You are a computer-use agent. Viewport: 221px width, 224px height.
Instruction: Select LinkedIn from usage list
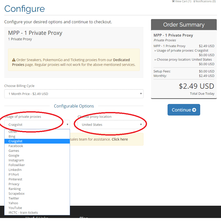[x=37, y=170]
